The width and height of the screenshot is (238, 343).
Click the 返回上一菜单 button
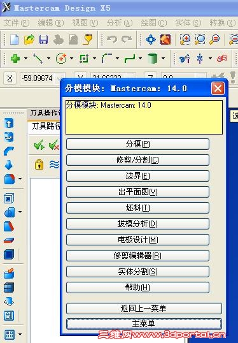[144, 309]
